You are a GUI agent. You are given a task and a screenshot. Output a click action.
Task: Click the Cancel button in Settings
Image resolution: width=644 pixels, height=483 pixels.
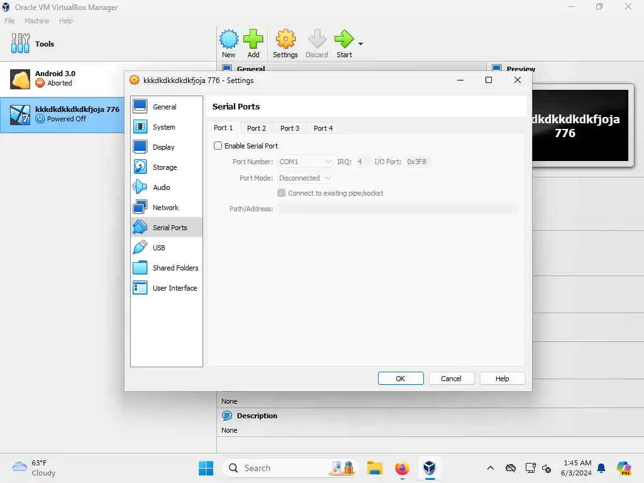[451, 378]
